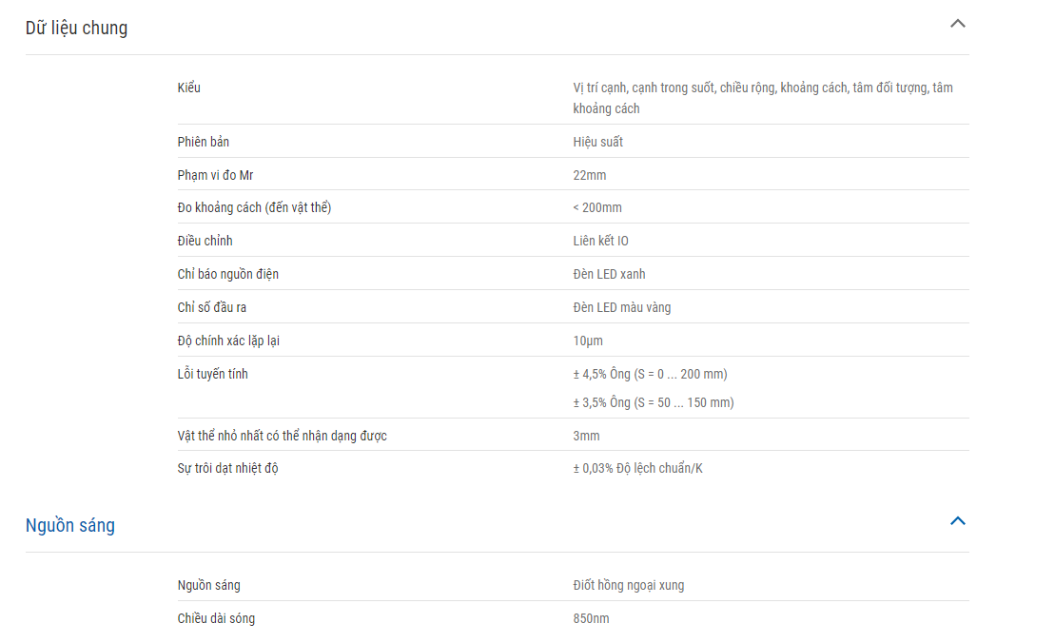Click the Liên kết IO value

click(601, 241)
